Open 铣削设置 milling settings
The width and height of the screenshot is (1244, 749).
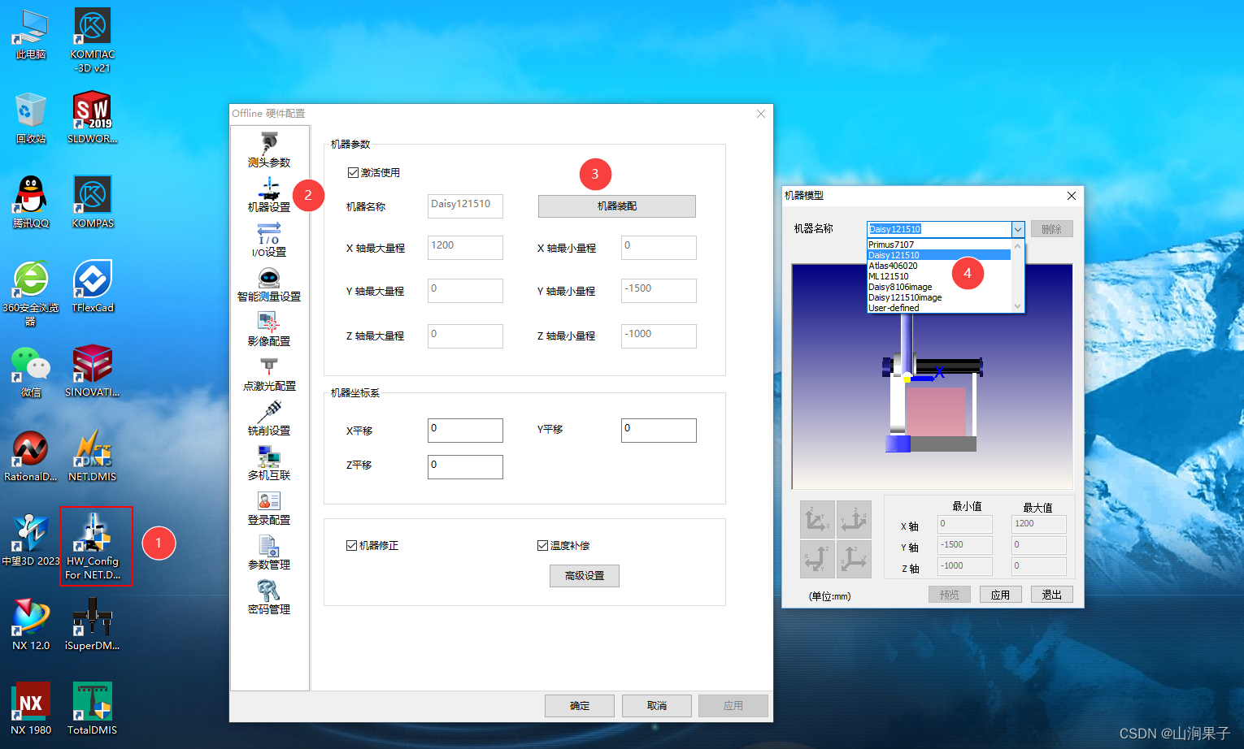tap(268, 418)
